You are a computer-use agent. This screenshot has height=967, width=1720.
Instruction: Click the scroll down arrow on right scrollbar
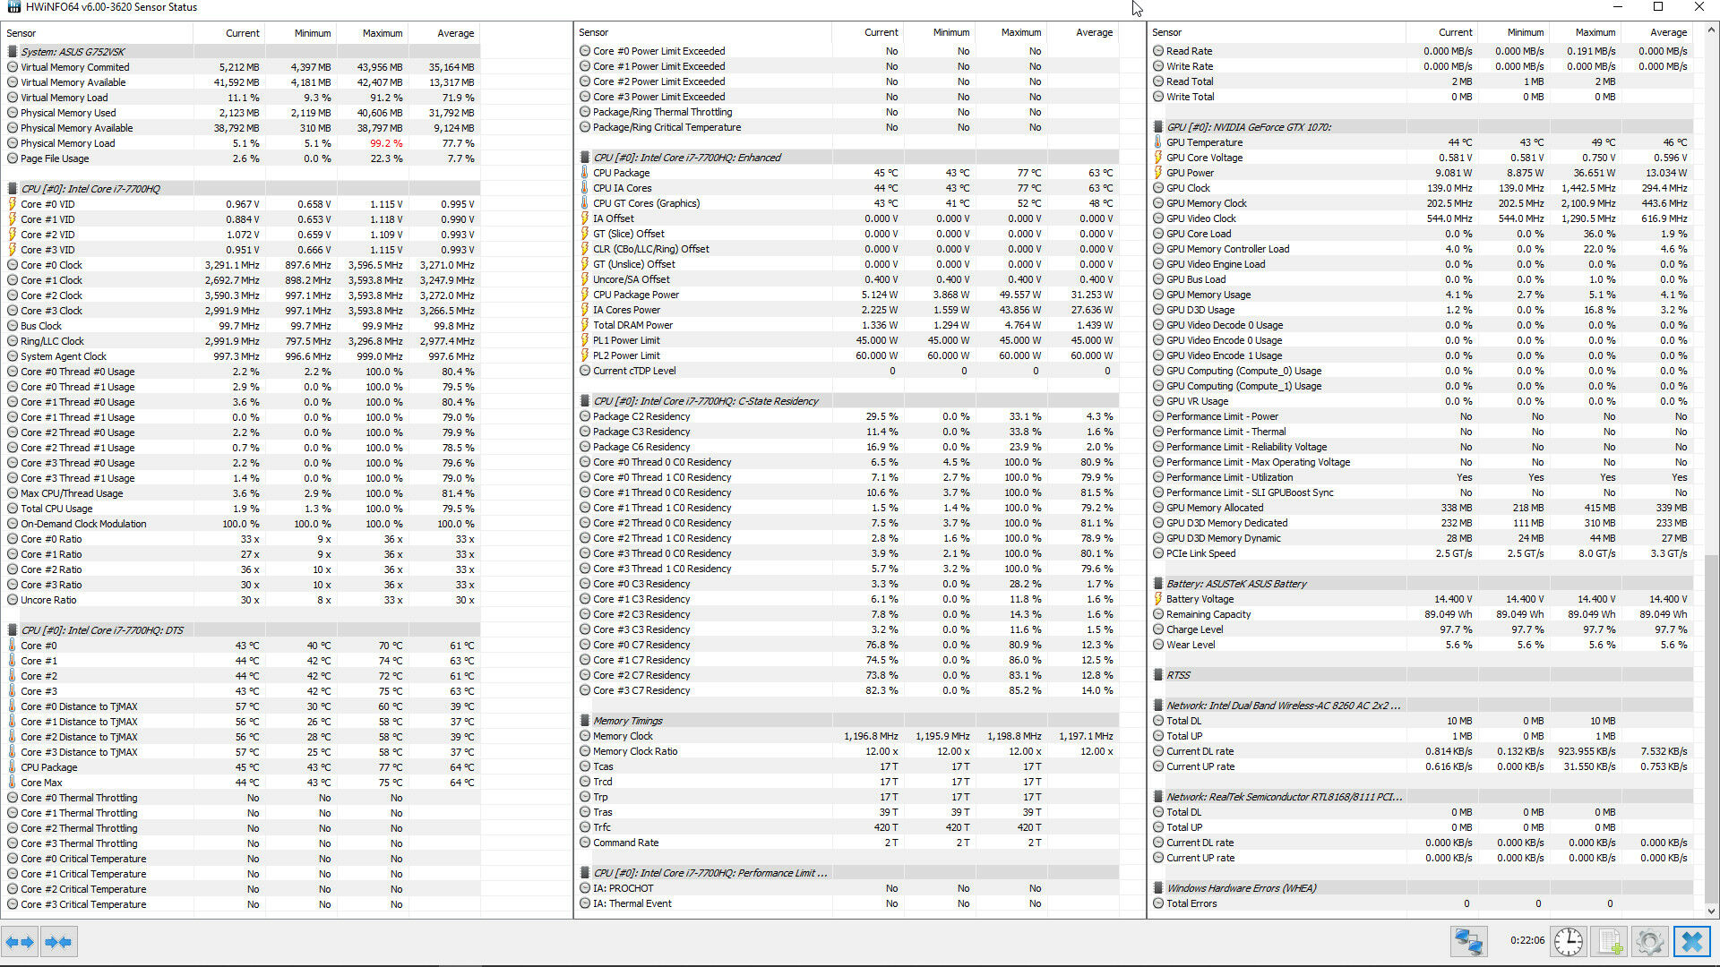tap(1711, 911)
